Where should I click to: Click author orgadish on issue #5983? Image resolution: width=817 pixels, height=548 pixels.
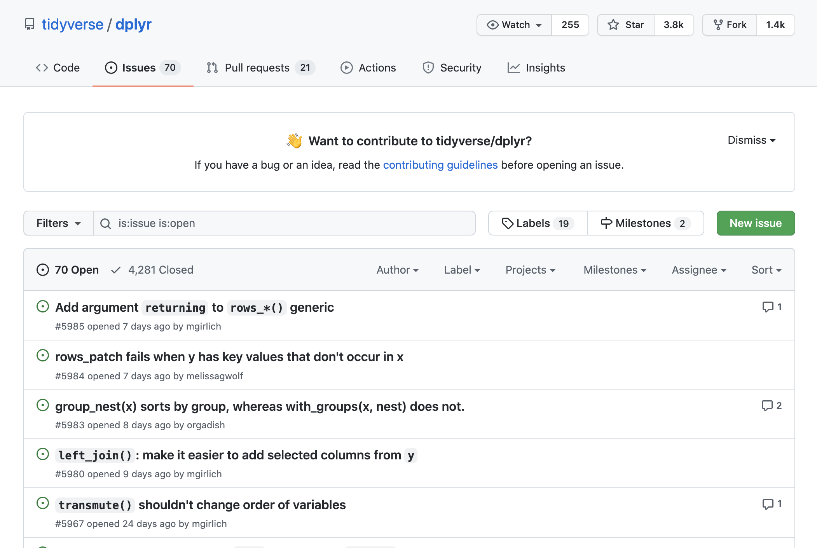(x=206, y=425)
